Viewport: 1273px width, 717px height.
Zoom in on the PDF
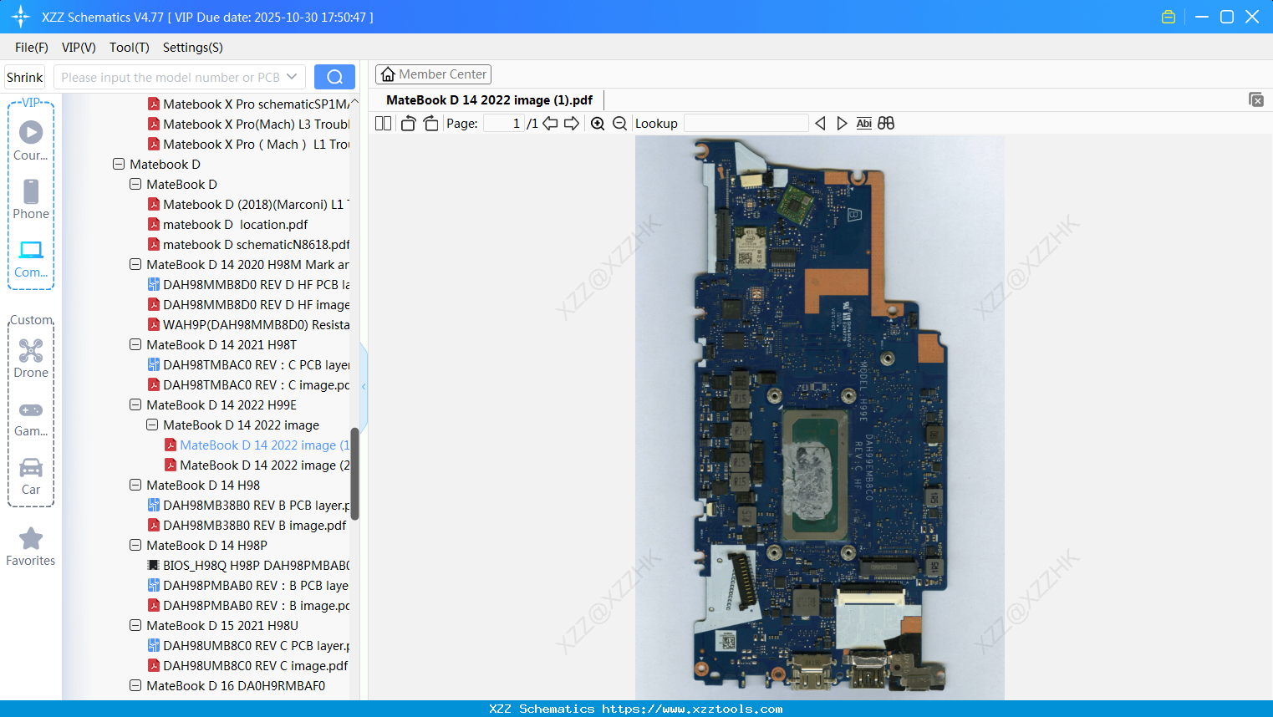click(598, 123)
